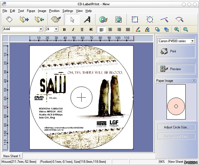This screenshot has height=165, width=199.
Task: Select the New Sheet 1 tab
Action: point(12,156)
